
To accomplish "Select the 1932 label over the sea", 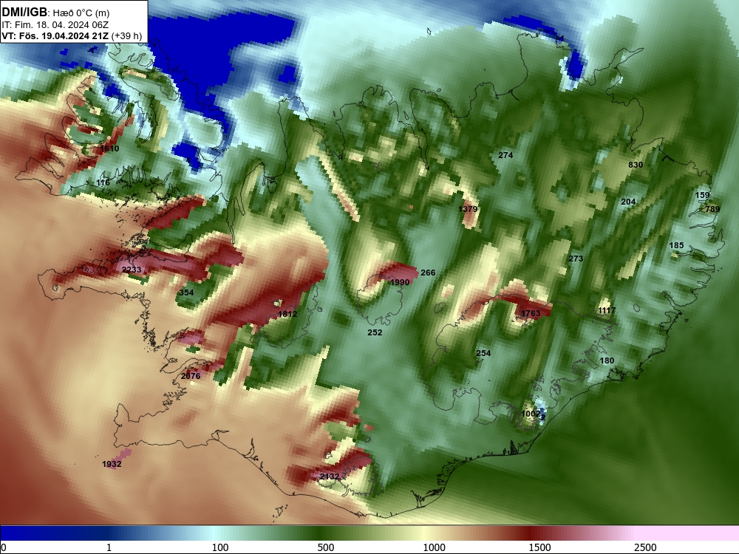I will pyautogui.click(x=112, y=464).
